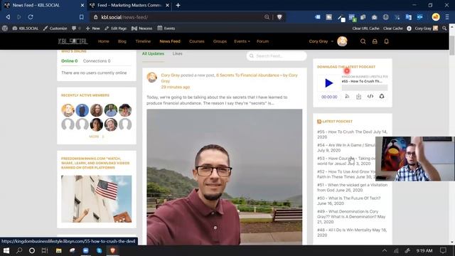The width and height of the screenshot is (455, 256).
Task: Open a new browser tab
Action: 178,5
